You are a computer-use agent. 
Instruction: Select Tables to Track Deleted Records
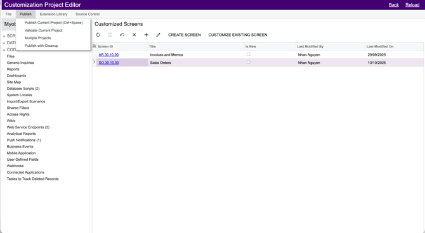pos(32,179)
